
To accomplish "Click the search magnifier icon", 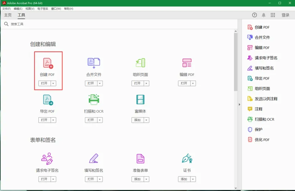I will click(6, 24).
